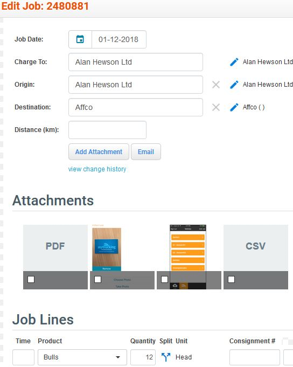The height and width of the screenshot is (367, 293).
Task: Click the Add Attachment button
Action: (x=99, y=151)
